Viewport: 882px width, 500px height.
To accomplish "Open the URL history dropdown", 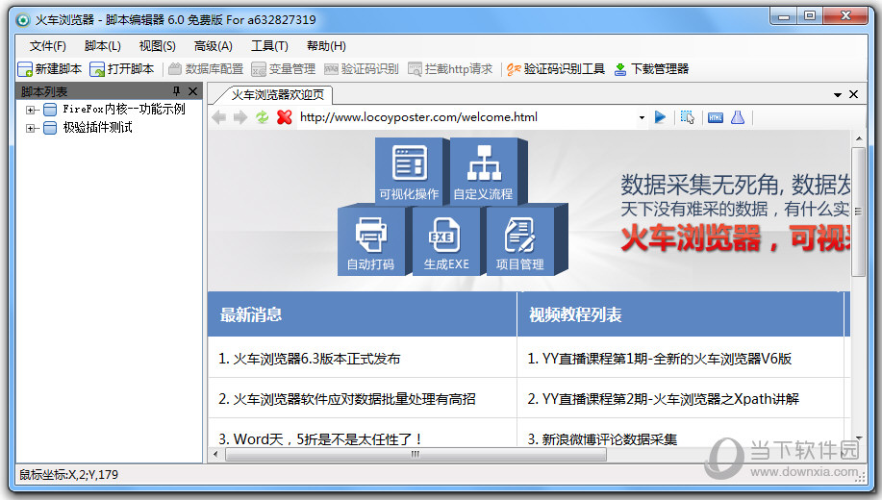I will pos(642,117).
